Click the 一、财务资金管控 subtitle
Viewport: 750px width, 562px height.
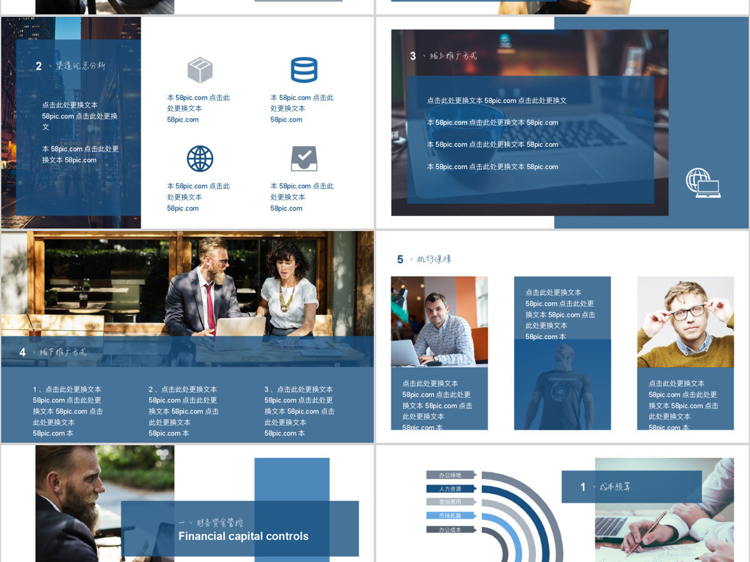coord(211,523)
